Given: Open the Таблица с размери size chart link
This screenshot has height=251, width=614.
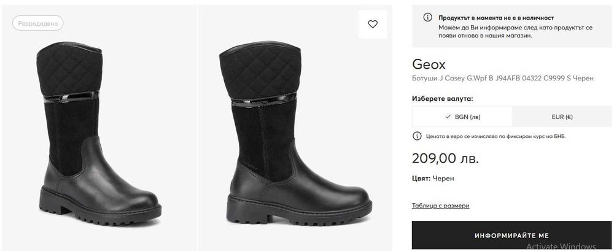Looking at the screenshot, I should [440, 206].
